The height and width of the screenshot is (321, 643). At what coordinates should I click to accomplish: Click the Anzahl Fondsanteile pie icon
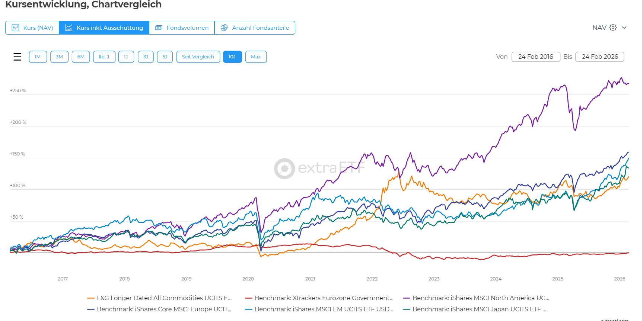coord(224,28)
